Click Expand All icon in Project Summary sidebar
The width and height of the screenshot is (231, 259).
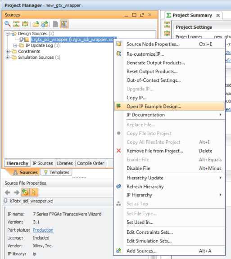click(x=167, y=33)
